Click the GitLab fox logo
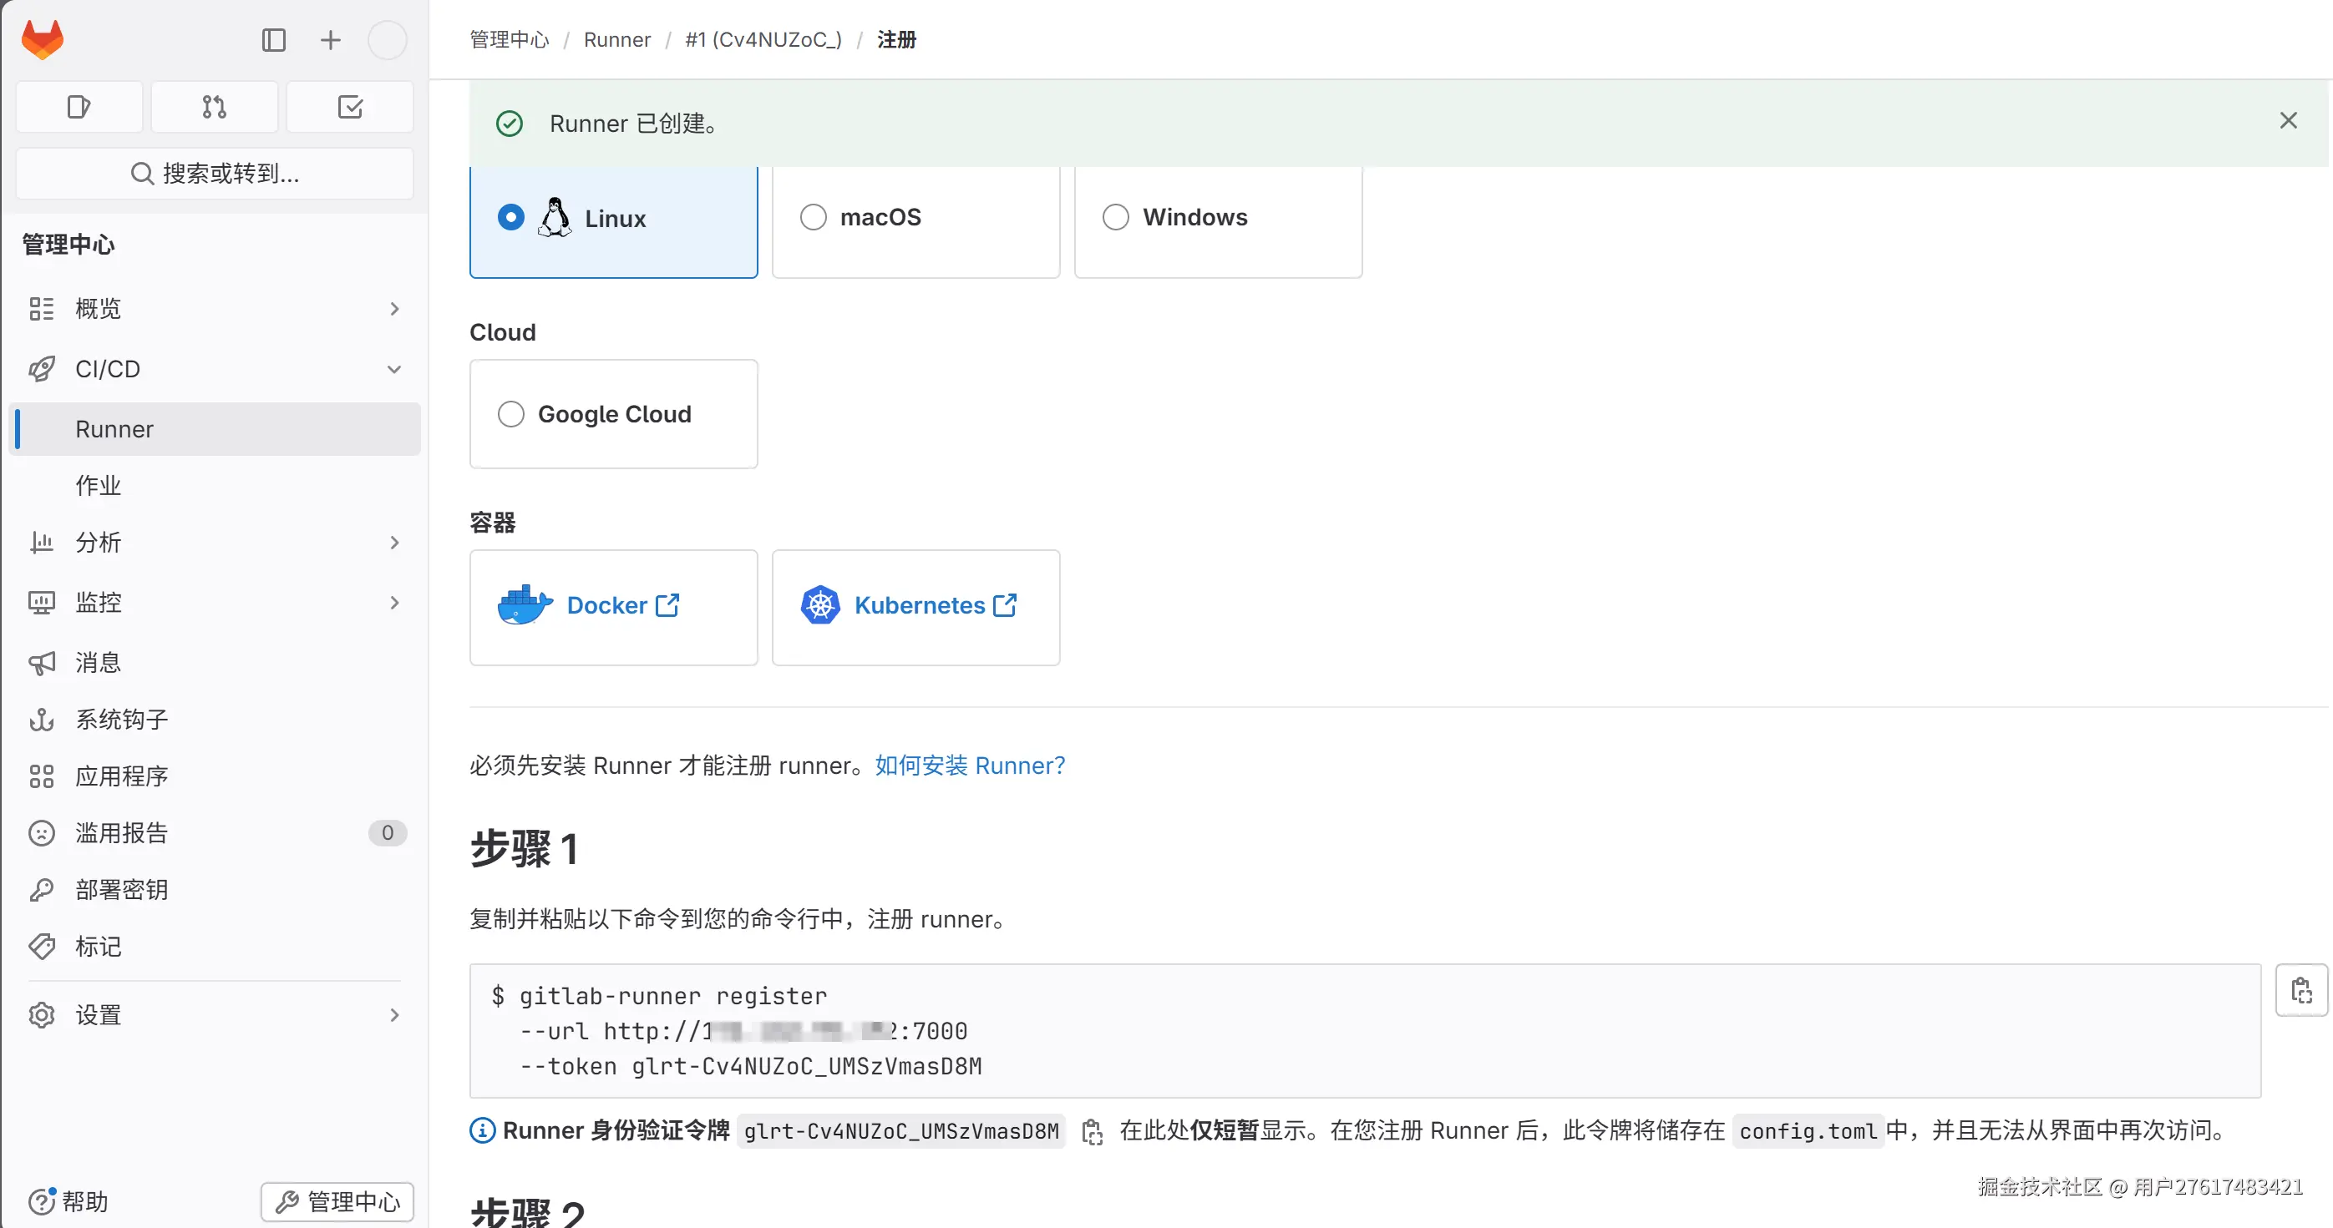Viewport: 2333px width, 1228px height. (43, 40)
